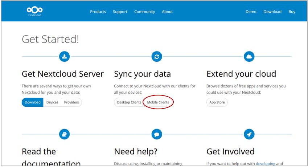The height and width of the screenshot is (167, 308).
Task: Open the Products menu
Action: click(98, 12)
